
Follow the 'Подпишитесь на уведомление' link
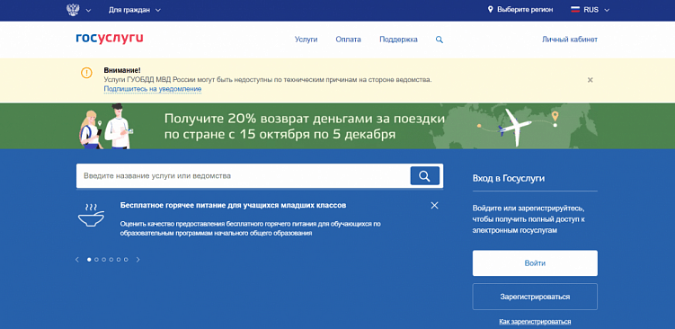153,89
